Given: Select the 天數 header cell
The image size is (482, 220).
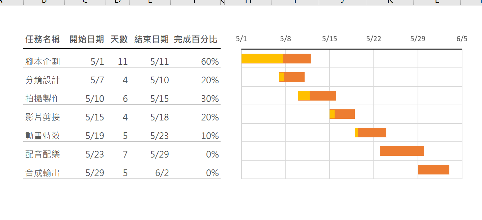Looking at the screenshot, I should tap(119, 39).
